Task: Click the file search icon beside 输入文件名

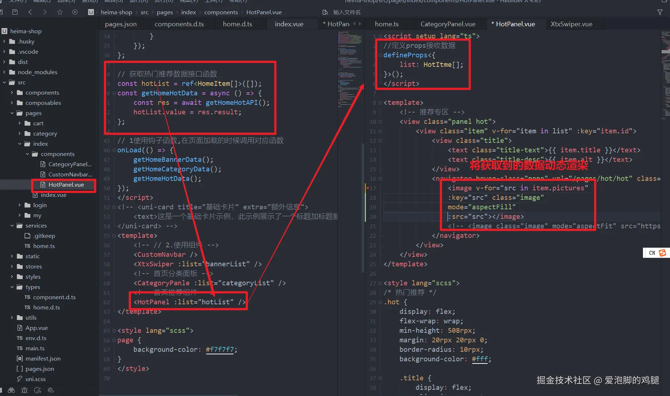Action: (325, 12)
